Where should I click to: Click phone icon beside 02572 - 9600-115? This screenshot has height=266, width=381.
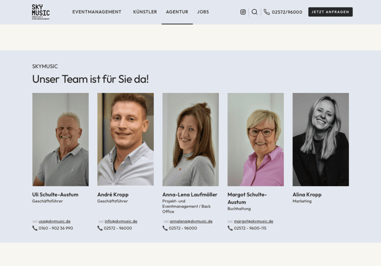tap(230, 228)
